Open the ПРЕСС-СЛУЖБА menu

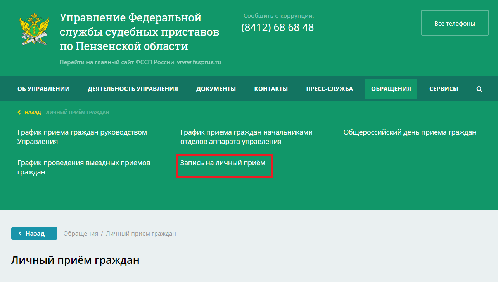[329, 89]
